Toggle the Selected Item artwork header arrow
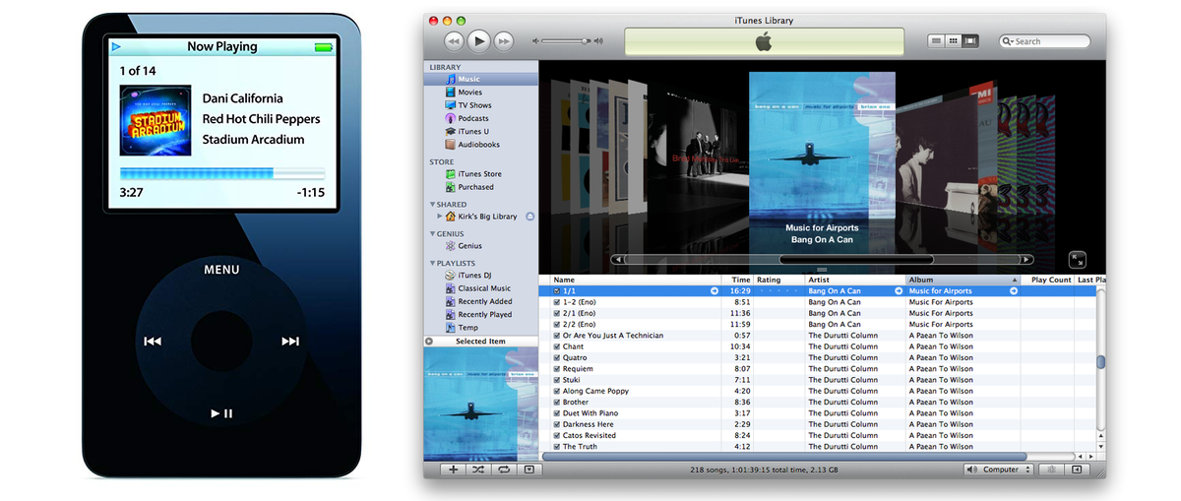Image resolution: width=1181 pixels, height=501 pixels. (429, 342)
